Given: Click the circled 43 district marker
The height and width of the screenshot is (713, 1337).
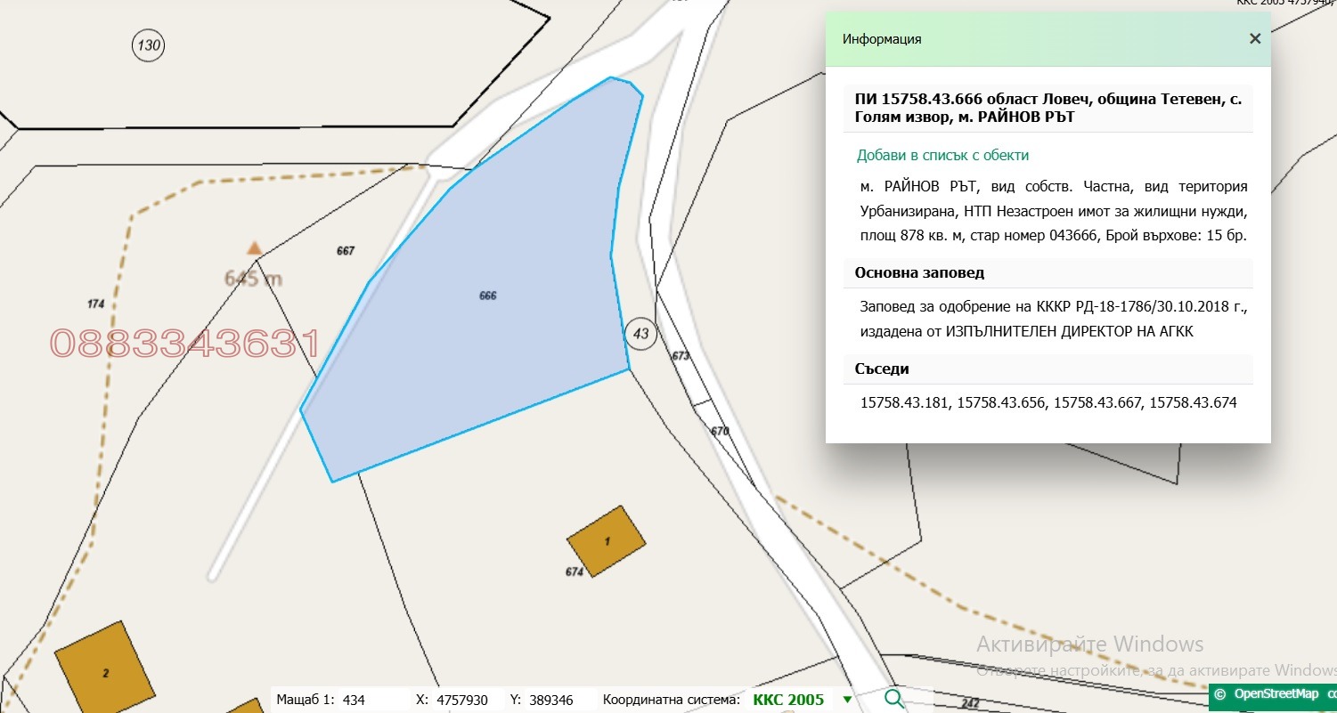Looking at the screenshot, I should coord(640,333).
